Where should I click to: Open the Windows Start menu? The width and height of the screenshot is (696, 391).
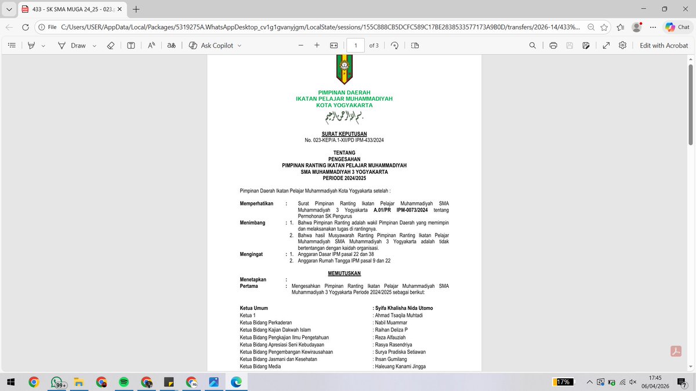click(x=10, y=382)
